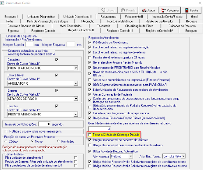Check Filtra prestadores da unidade de atendimento?

76,165
